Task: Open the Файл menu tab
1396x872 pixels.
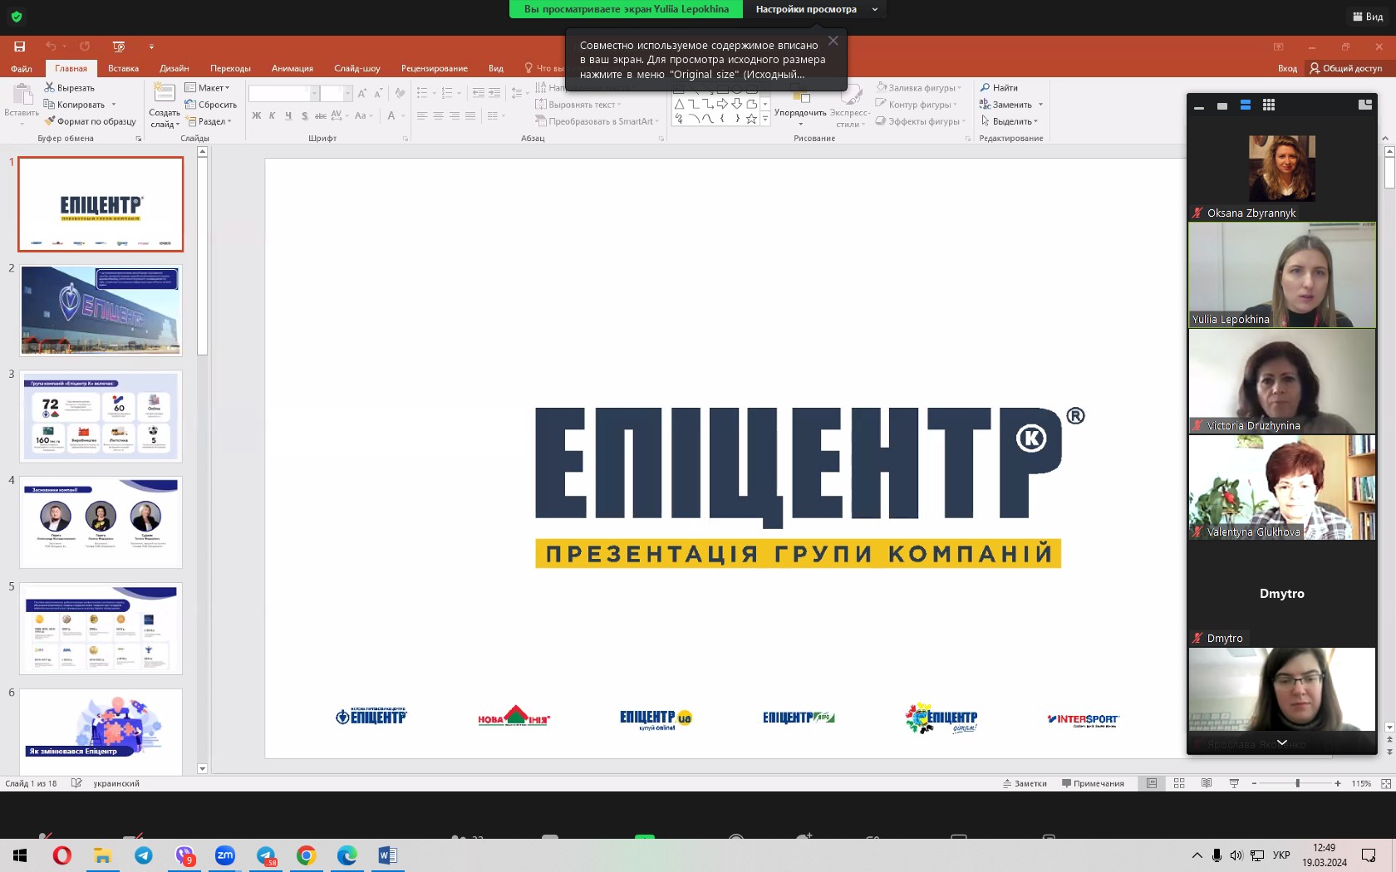Action: click(x=22, y=68)
